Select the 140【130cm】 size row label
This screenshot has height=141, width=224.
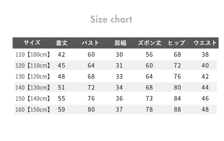point(33,88)
